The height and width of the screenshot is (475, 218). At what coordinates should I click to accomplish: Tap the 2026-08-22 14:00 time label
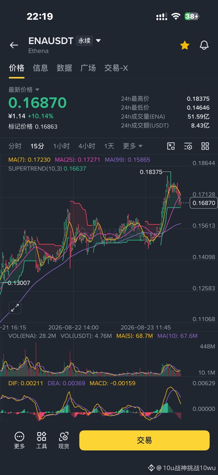pyautogui.click(x=73, y=327)
